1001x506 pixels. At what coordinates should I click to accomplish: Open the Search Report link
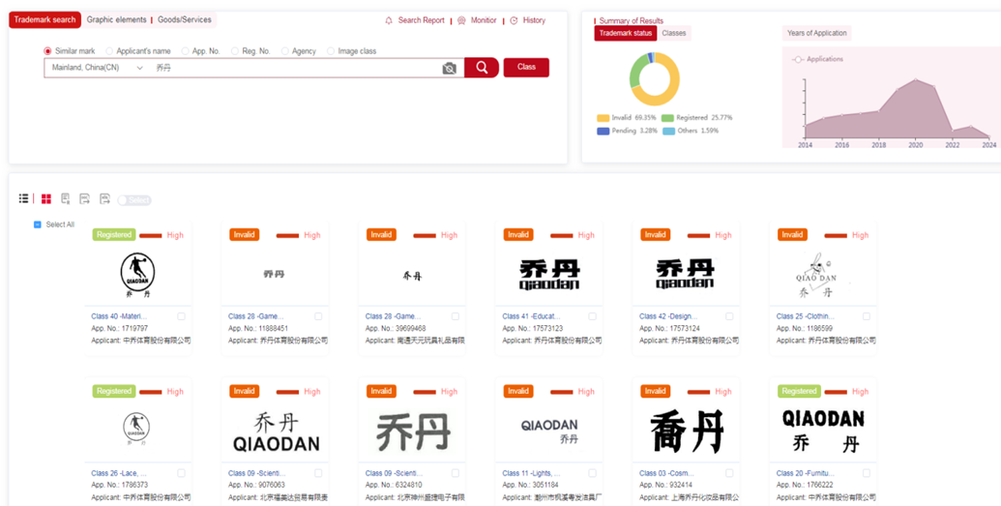click(421, 20)
